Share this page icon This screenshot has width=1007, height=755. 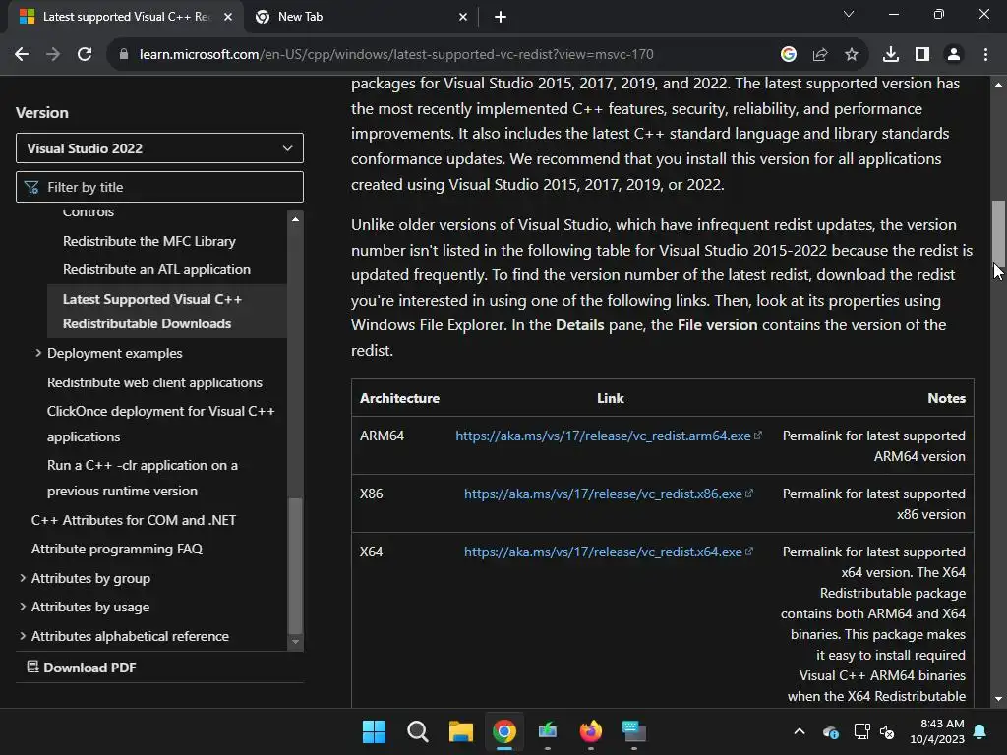tap(820, 55)
